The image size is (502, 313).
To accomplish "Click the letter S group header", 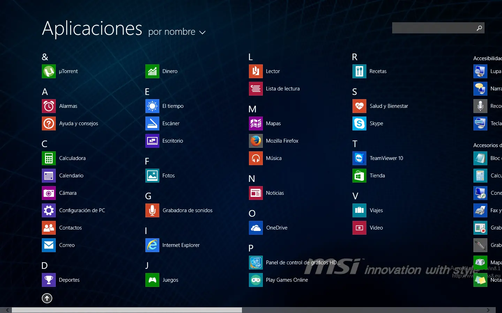I will point(355,92).
